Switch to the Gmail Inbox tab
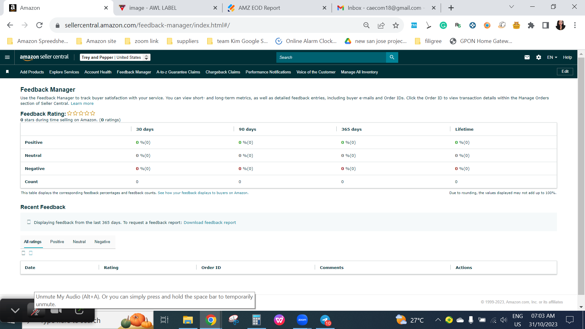585x329 pixels. (x=386, y=8)
